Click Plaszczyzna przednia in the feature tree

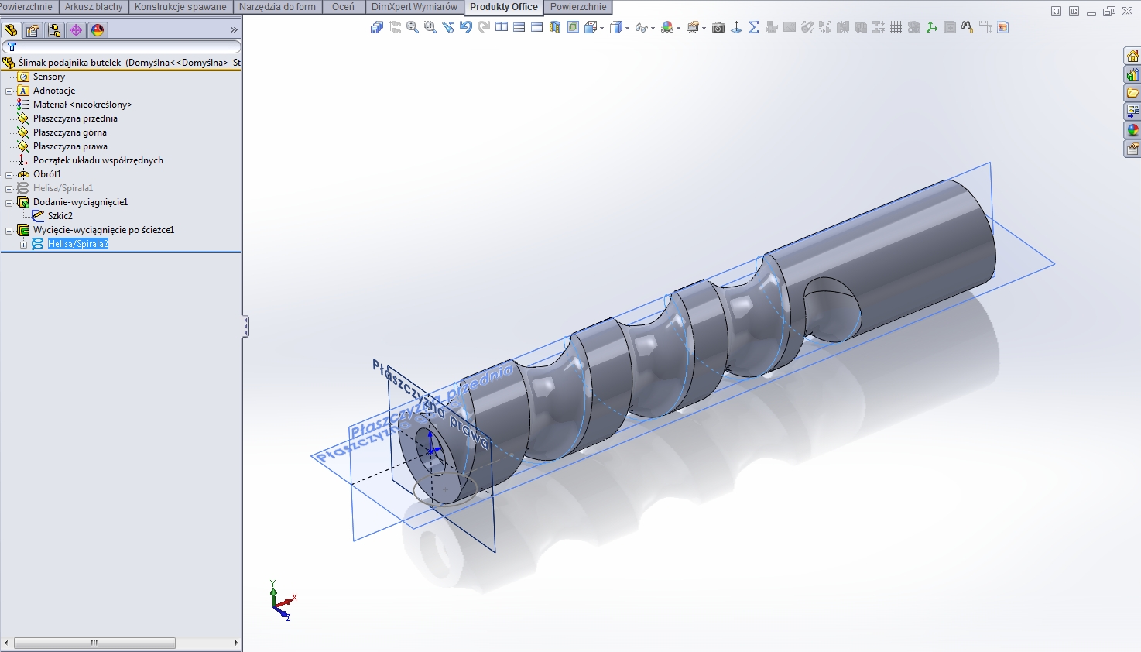[76, 118]
